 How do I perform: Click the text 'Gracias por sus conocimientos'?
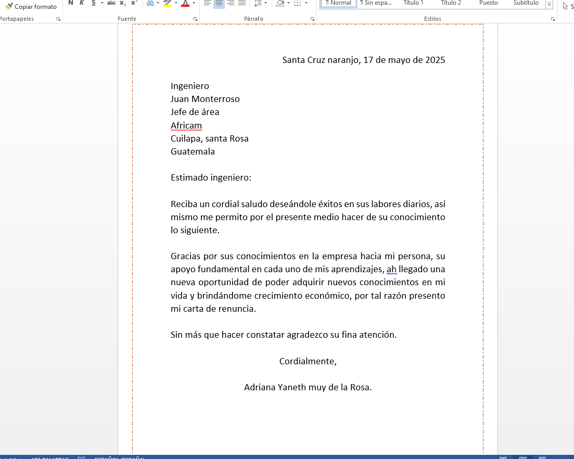pyautogui.click(x=233, y=256)
